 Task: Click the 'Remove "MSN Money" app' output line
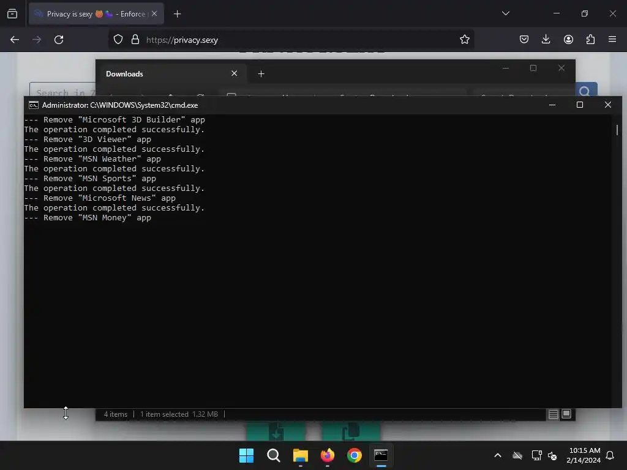click(88, 218)
